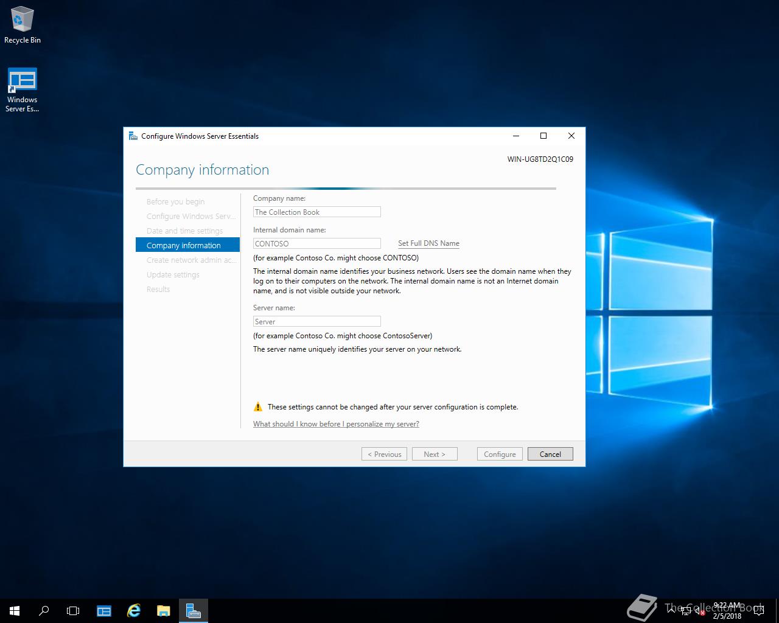The image size is (779, 623).
Task: Maximize the Configure Windows Server Essentials window
Action: [x=543, y=136]
